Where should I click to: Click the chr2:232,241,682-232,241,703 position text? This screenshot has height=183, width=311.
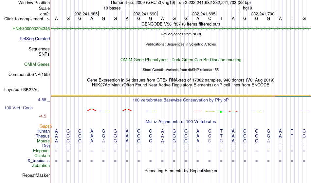tap(215, 3)
